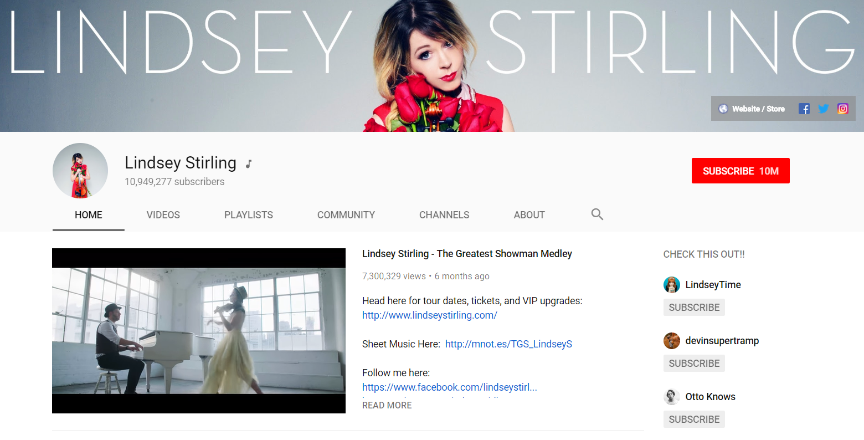Open the mnot.es sheet music link
This screenshot has width=864, height=440.
pyautogui.click(x=508, y=344)
